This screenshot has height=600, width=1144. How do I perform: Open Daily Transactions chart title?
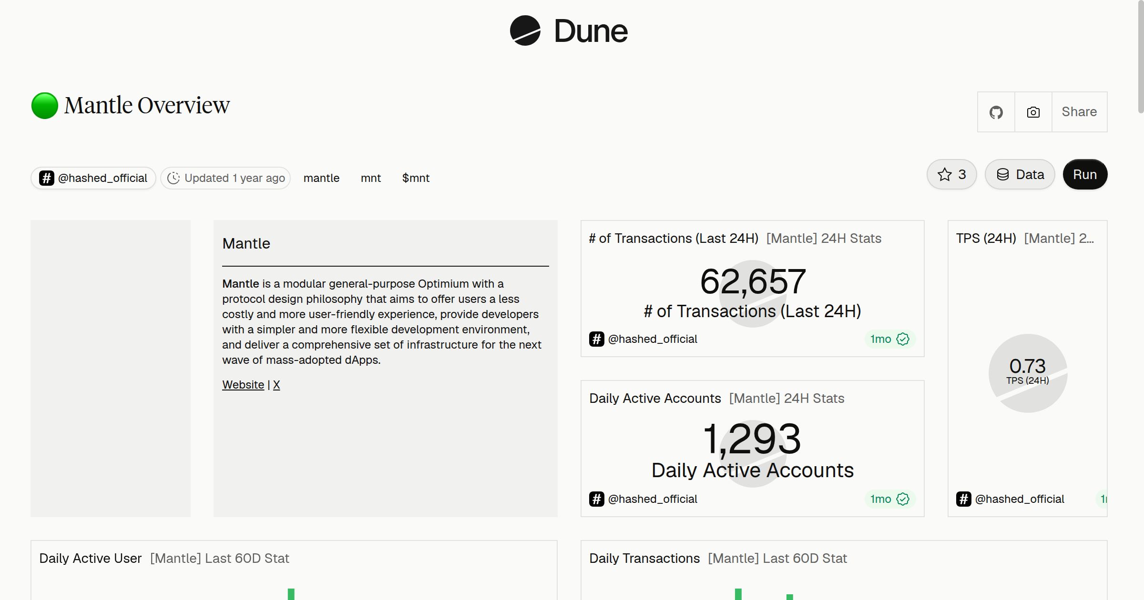pyautogui.click(x=644, y=558)
